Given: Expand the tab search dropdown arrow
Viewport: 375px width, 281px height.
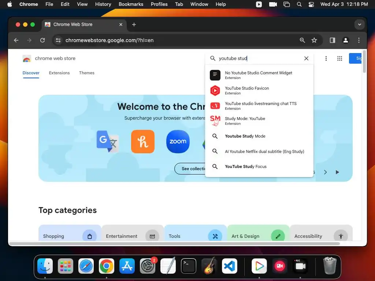Looking at the screenshot, I should [x=360, y=25].
